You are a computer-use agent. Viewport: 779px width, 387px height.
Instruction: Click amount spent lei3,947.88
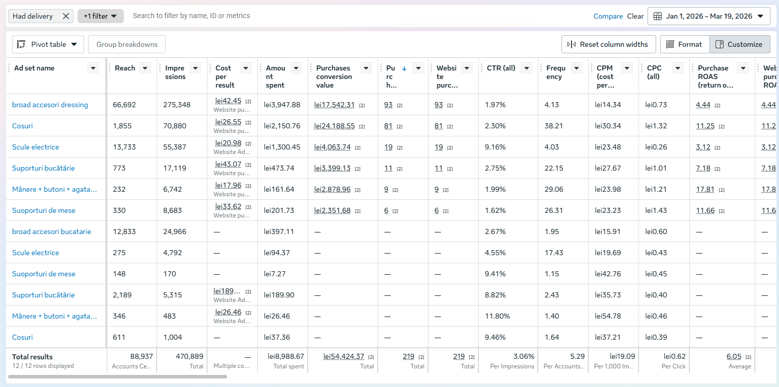coord(282,105)
